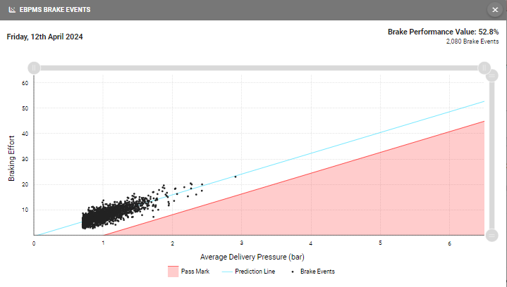Click the right handle of horizontal zoom slider
Screen dimensions: 507x287
tap(484, 68)
